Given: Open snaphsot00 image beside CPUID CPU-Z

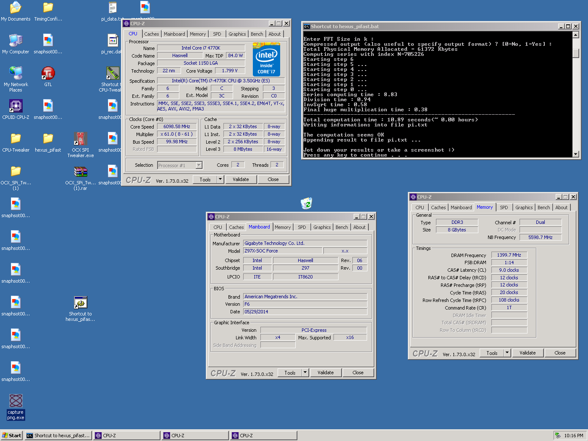Looking at the screenshot, I should tap(48, 110).
